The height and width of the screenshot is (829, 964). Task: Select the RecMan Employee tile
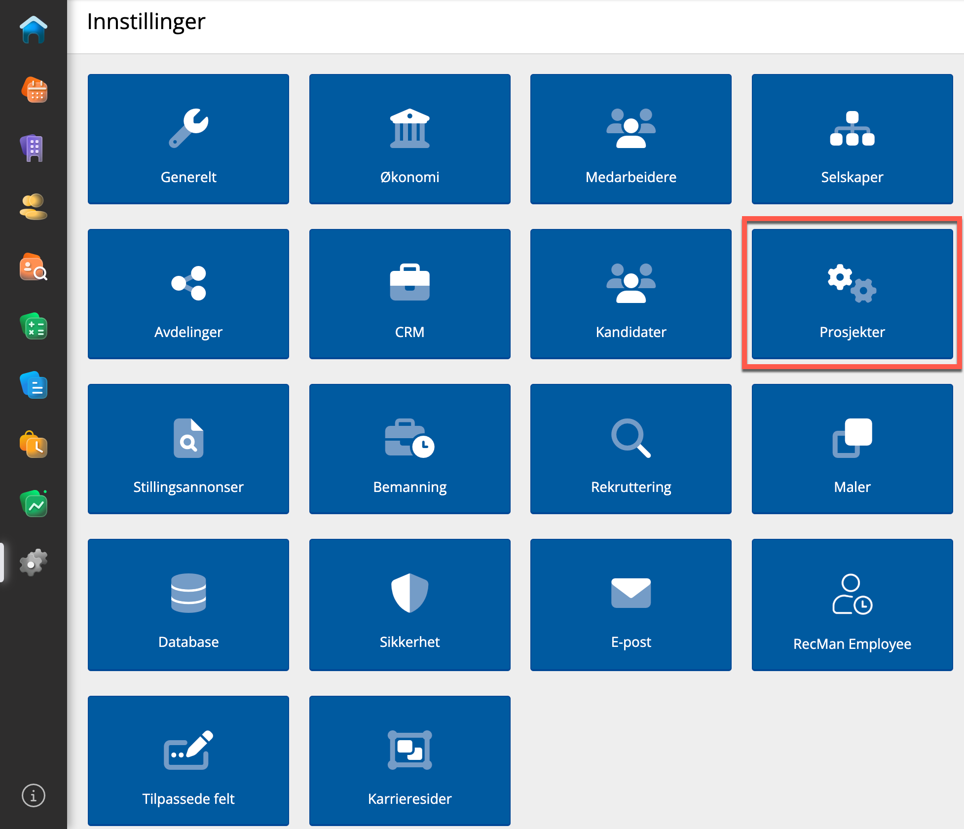[852, 604]
